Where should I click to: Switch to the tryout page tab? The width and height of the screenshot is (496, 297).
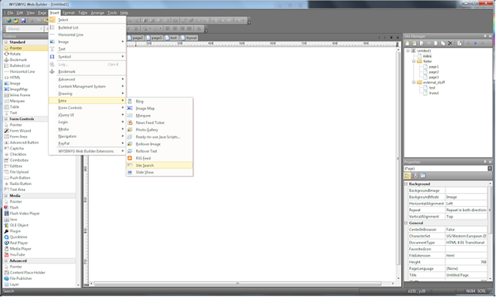(x=189, y=37)
